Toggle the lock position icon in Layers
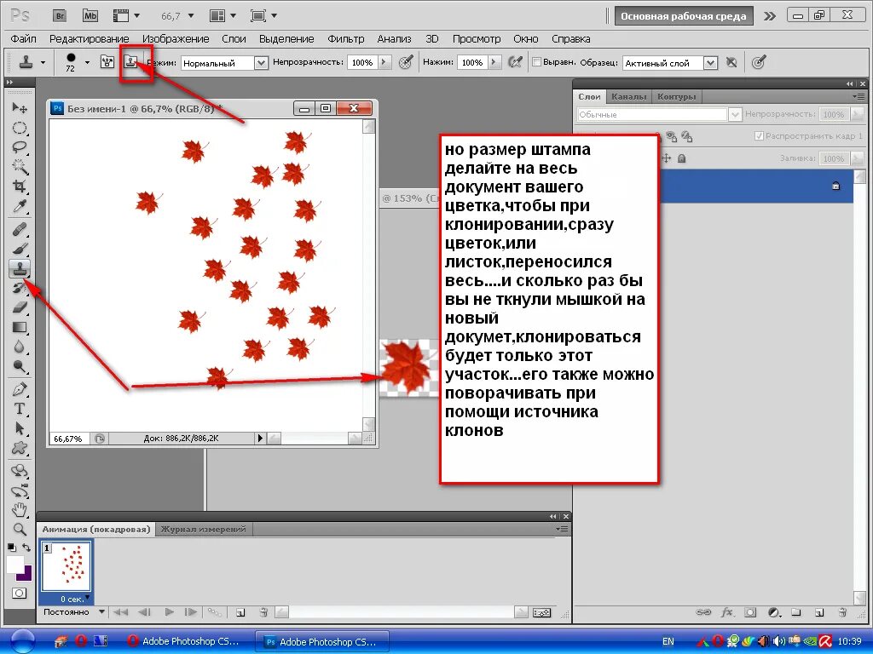This screenshot has width=873, height=654. 667,158
